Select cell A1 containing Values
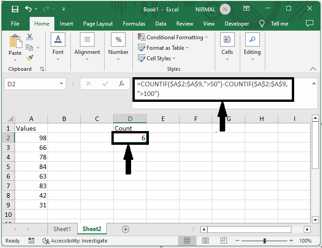The height and width of the screenshot is (248, 322). point(31,128)
